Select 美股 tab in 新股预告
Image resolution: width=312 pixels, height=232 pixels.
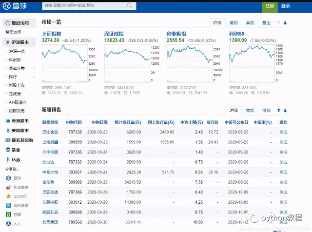pos(250,111)
